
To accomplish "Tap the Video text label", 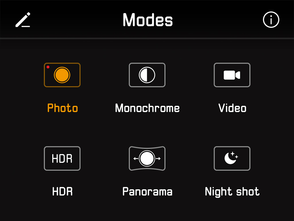I will 232,108.
